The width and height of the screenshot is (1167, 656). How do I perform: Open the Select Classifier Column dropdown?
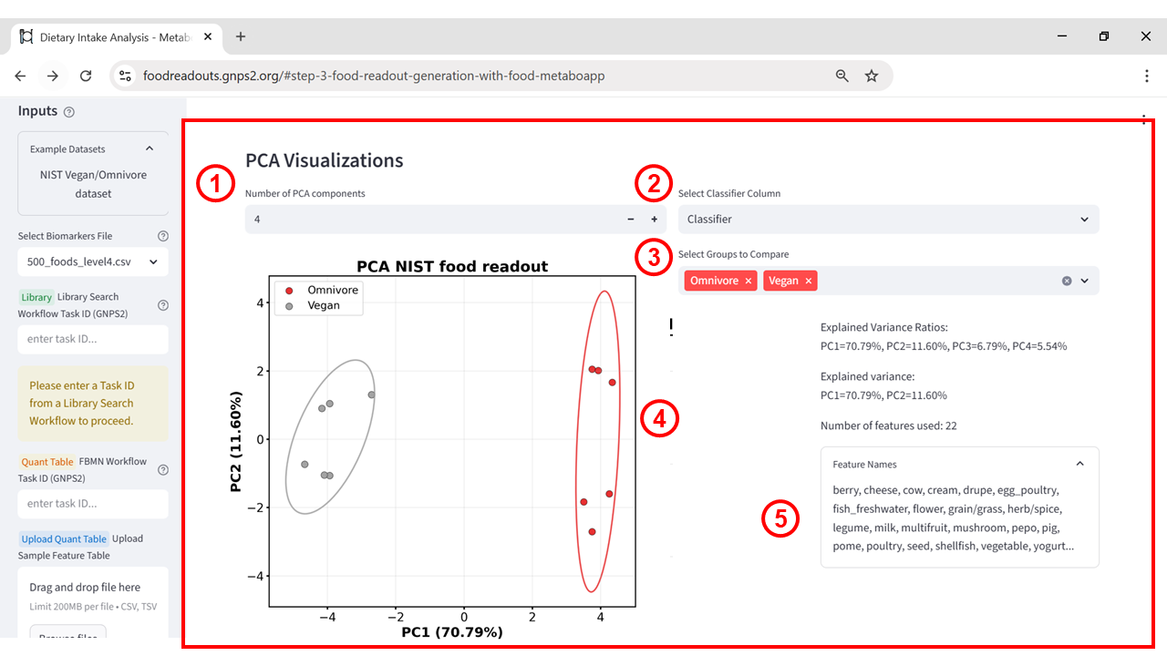click(889, 220)
